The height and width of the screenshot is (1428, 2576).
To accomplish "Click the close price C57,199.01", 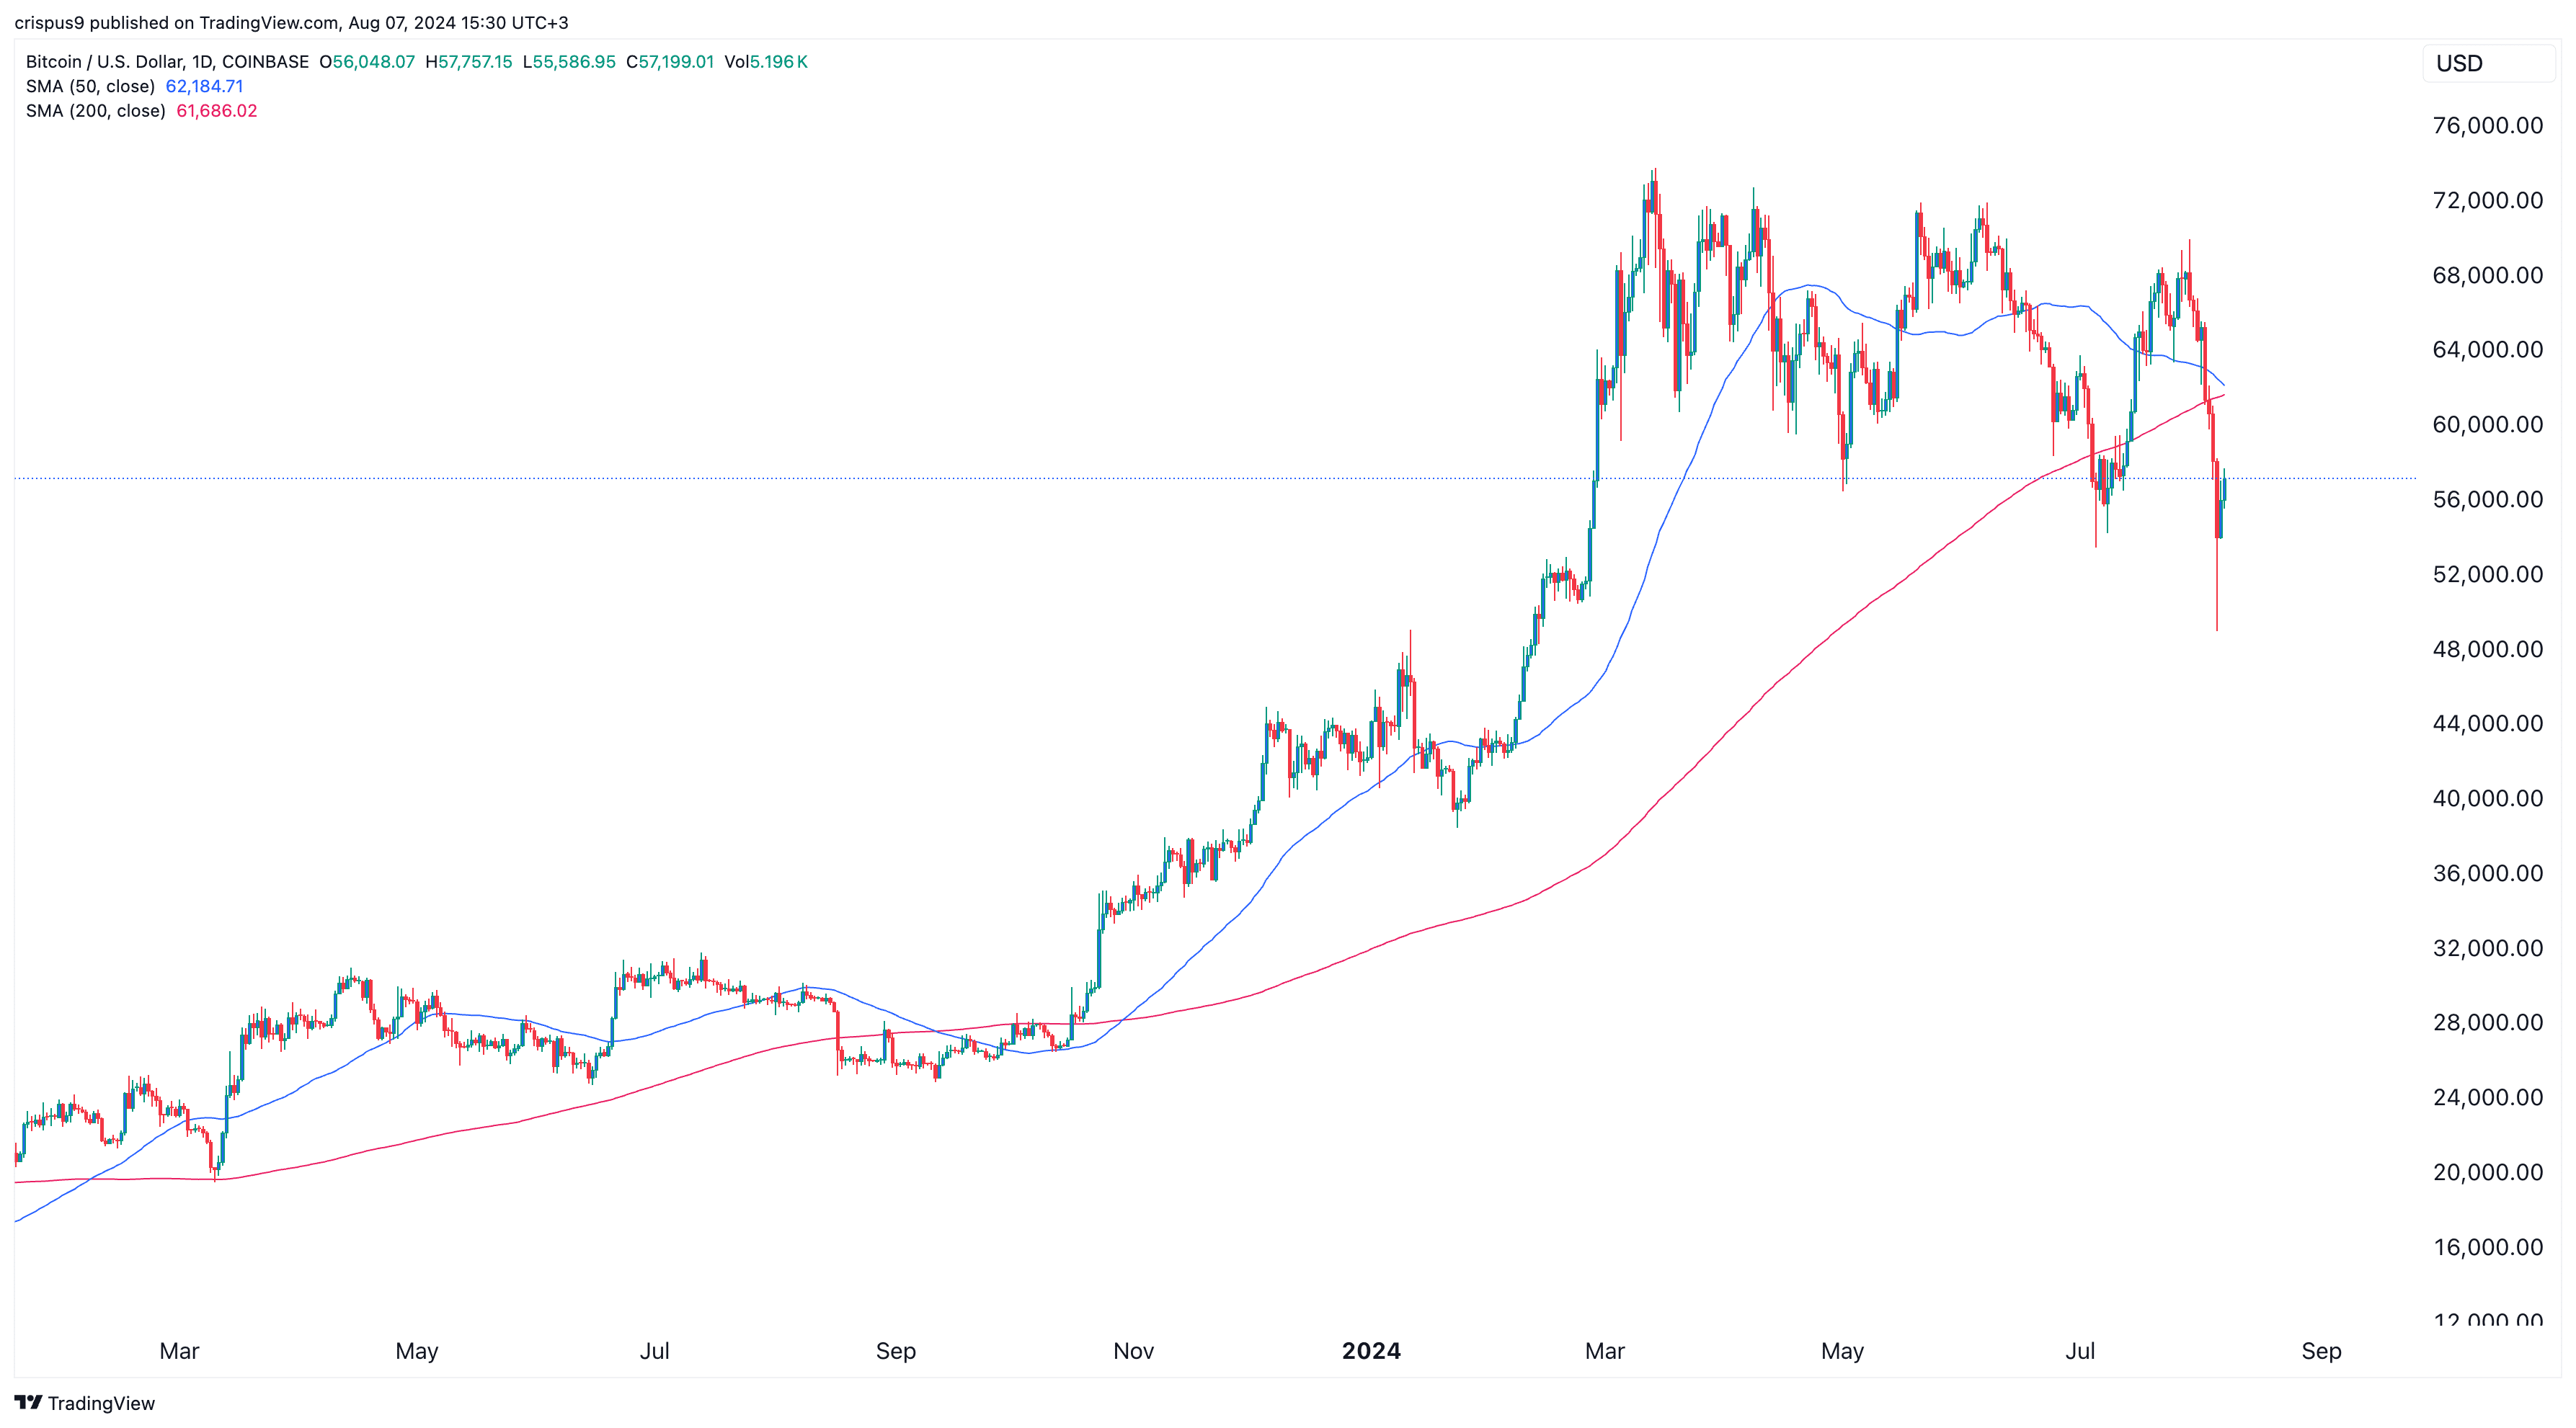I will click(x=670, y=62).
